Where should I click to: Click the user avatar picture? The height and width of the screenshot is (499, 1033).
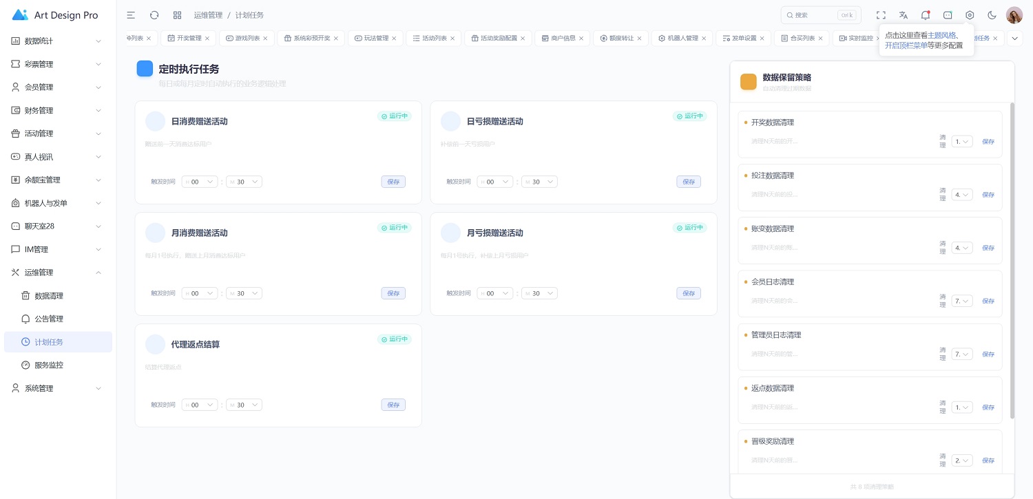pyautogui.click(x=1014, y=15)
